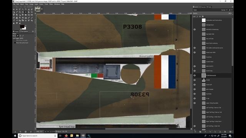
Task: Raise the selected layer one step
Action: [x=205, y=132]
